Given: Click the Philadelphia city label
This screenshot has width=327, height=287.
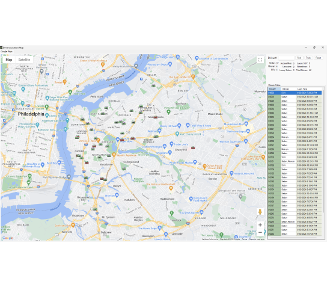Looking at the screenshot, I should 31,114.
